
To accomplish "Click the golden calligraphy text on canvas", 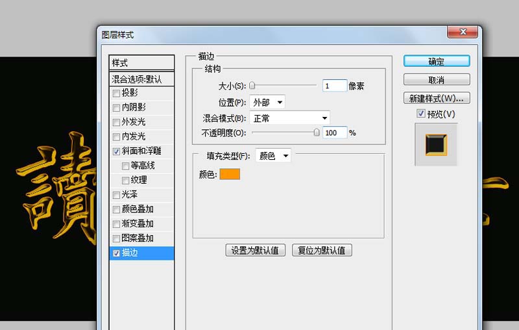I will (x=56, y=187).
